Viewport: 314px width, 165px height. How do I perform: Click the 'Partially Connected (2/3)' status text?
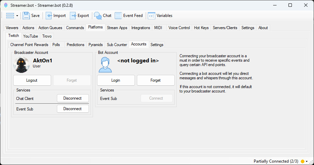coord(276,161)
